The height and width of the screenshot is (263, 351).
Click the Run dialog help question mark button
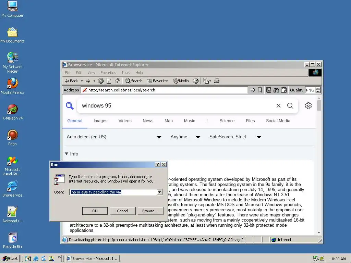[x=158, y=165]
